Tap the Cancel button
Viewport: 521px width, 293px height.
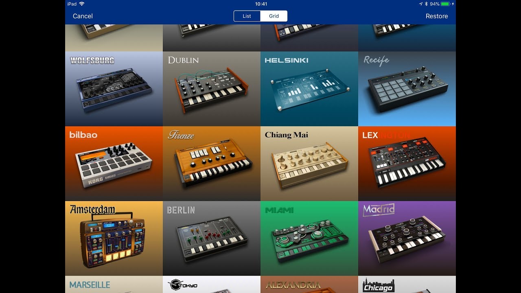point(83,16)
